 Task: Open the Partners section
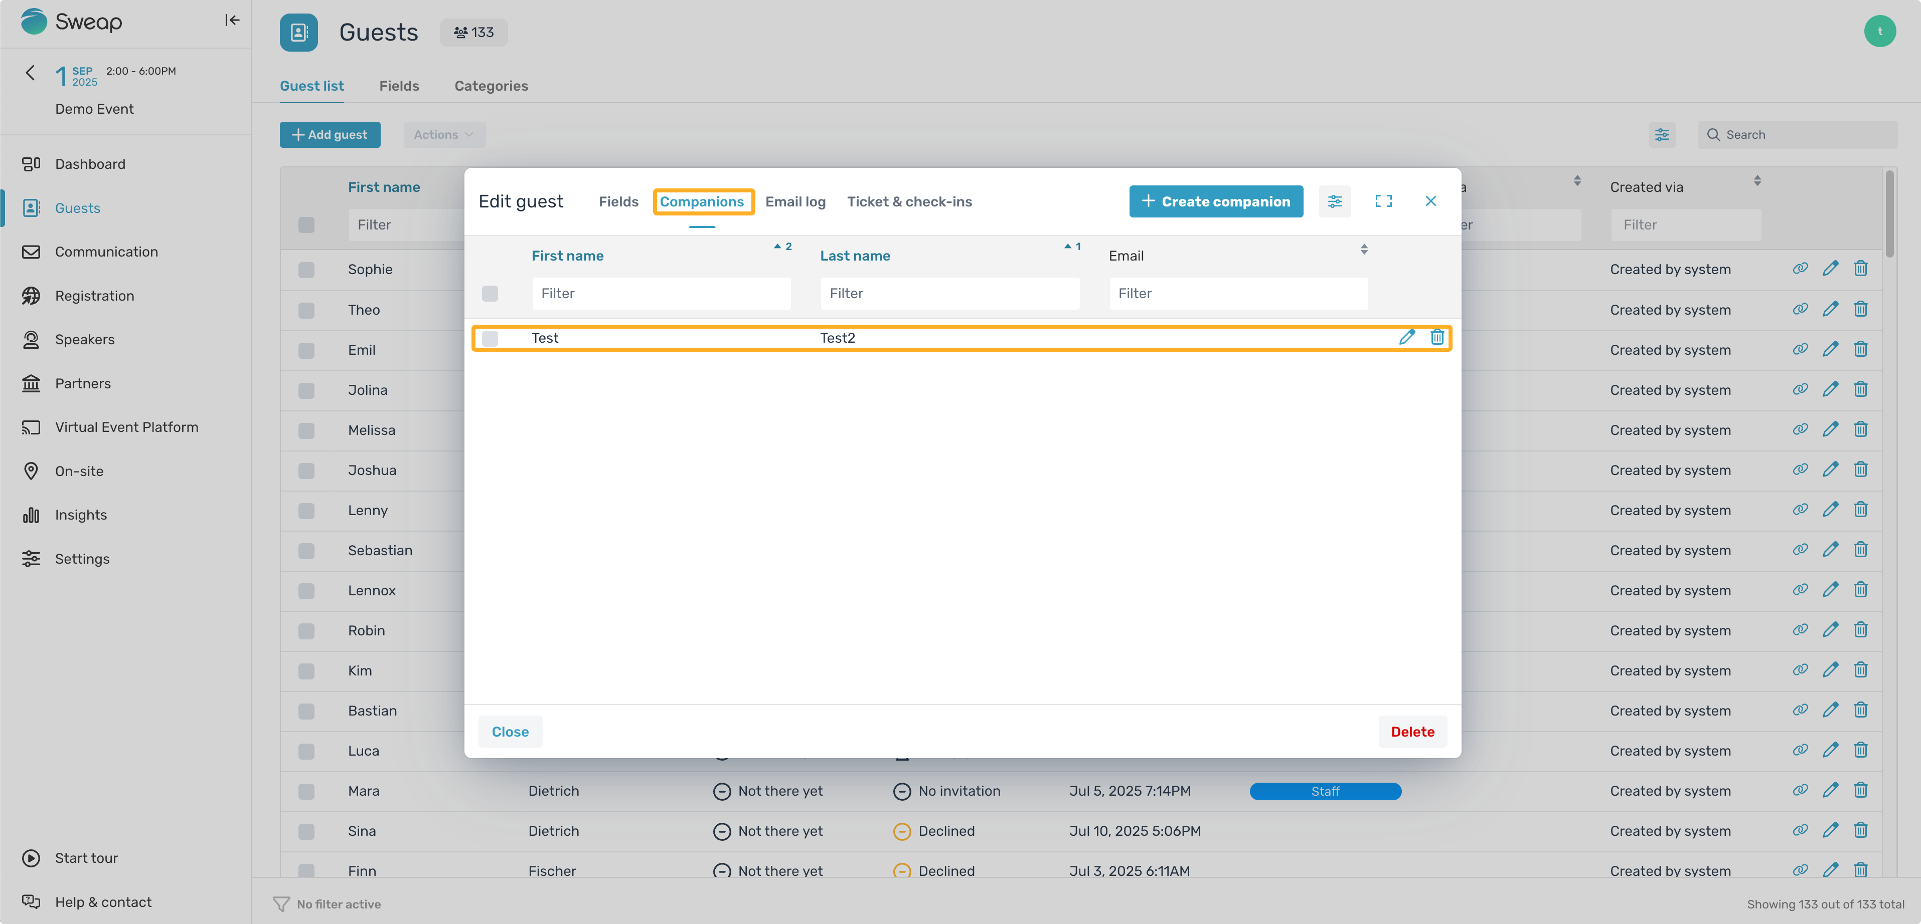click(82, 384)
